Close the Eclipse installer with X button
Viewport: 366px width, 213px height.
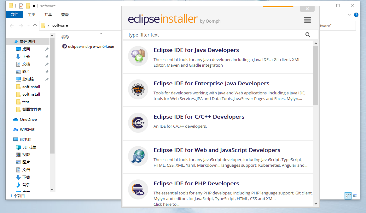pos(307,9)
